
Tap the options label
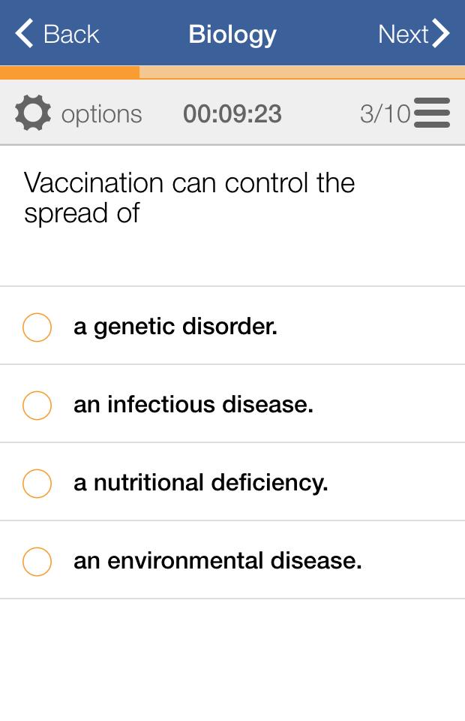point(101,114)
